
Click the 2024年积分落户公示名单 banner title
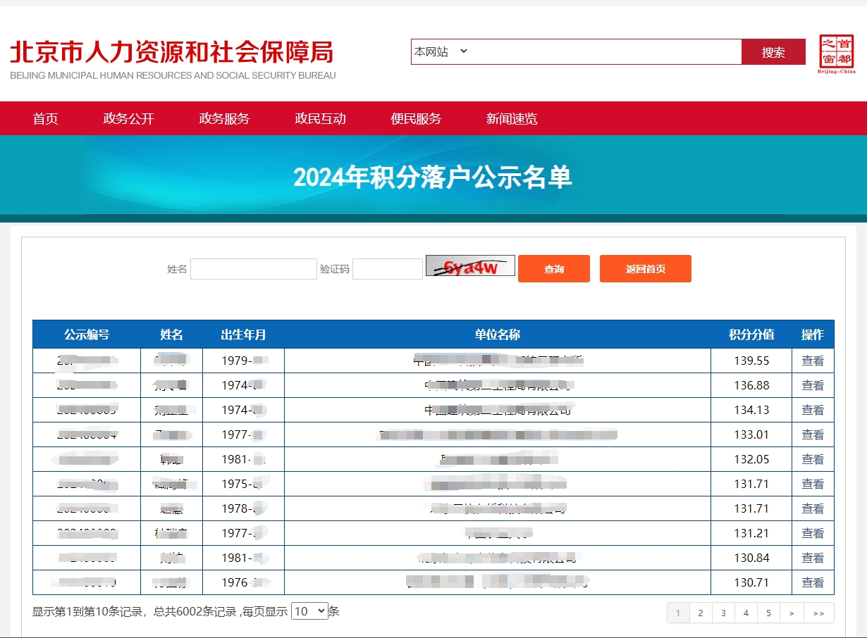point(433,177)
